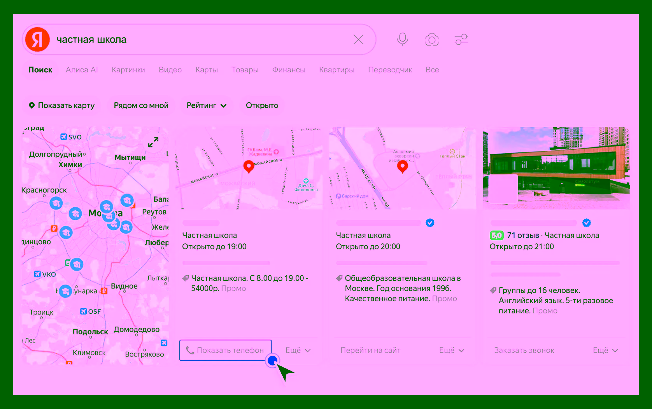Viewport: 652px width, 409px height.
Task: Click promo text 'Группы до 16 человек'
Action: 540,290
